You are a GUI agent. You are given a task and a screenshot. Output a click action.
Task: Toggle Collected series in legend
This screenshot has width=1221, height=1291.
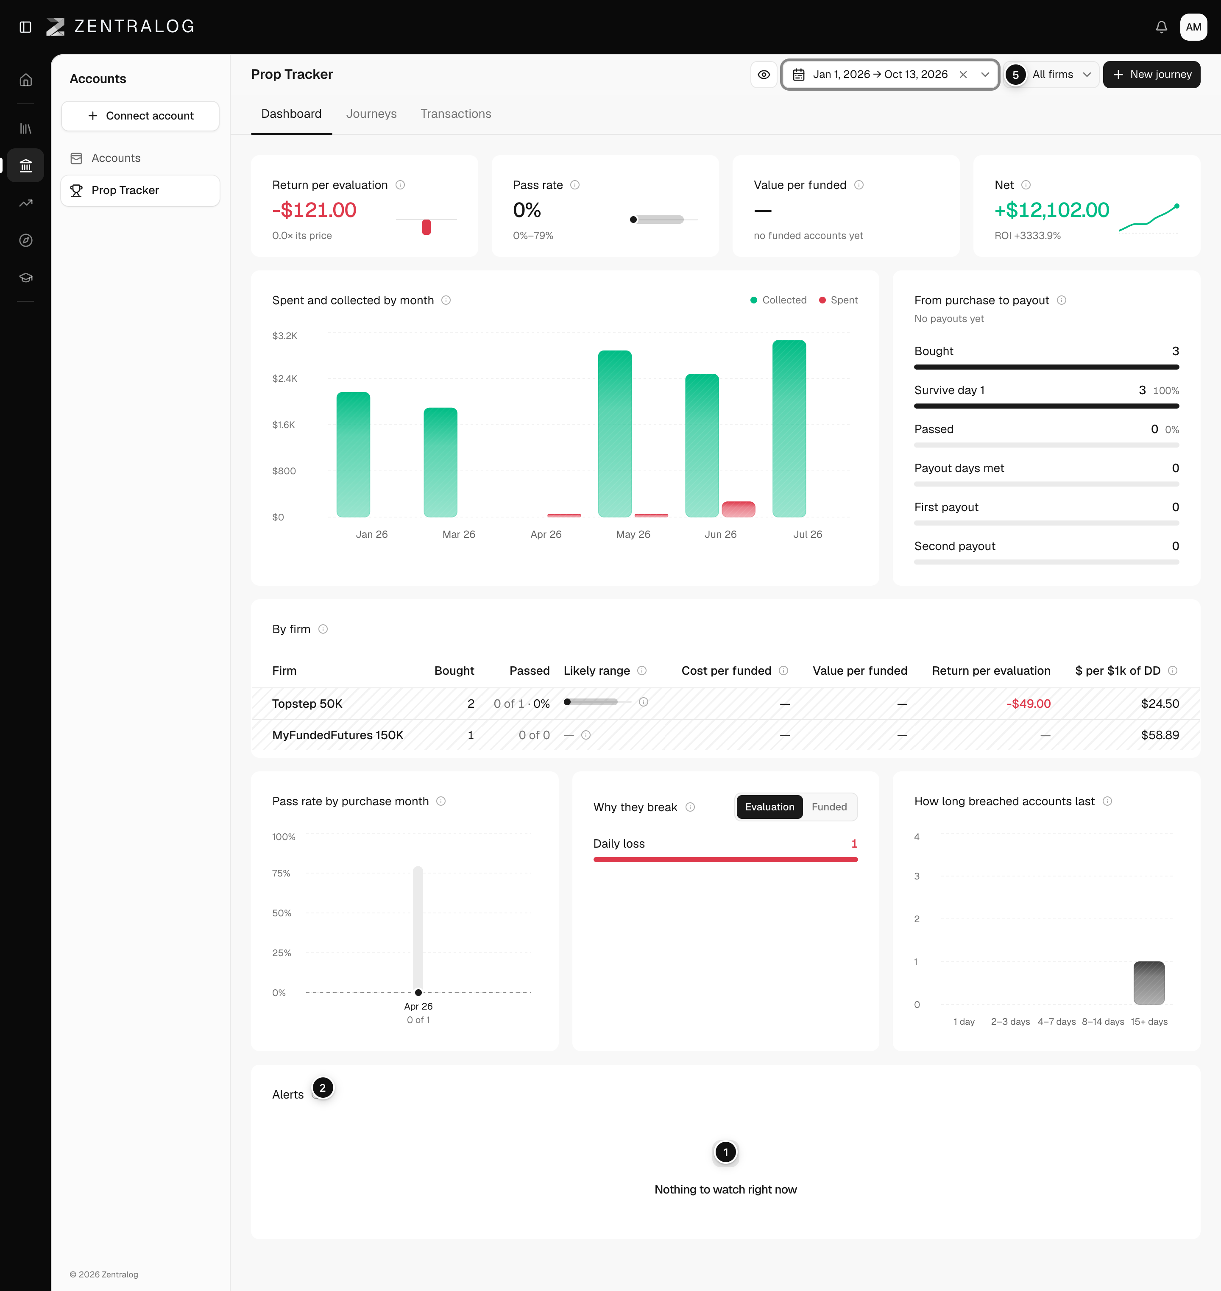pyautogui.click(x=778, y=300)
